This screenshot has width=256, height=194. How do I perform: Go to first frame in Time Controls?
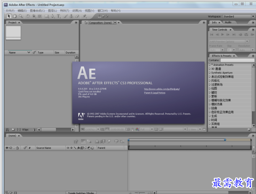[x=212, y=34]
